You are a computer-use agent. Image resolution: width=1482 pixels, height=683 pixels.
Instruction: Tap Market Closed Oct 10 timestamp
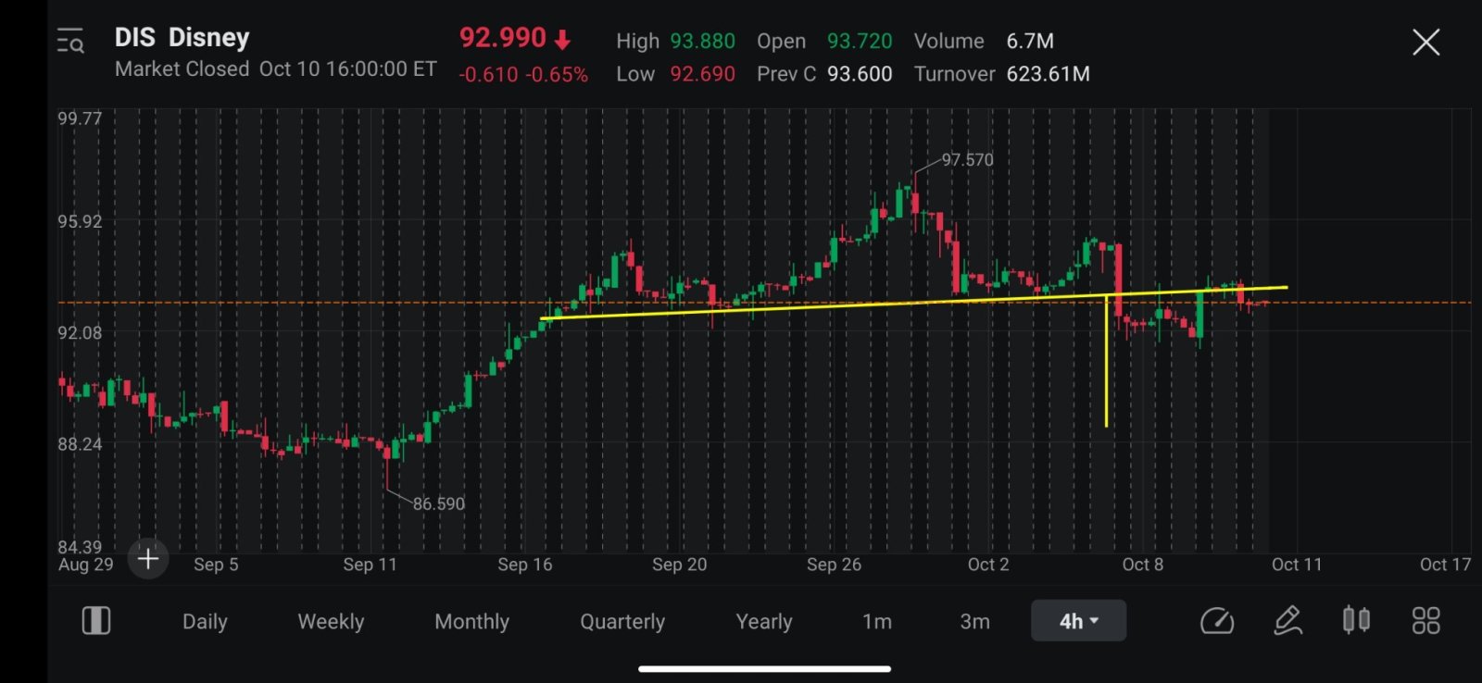(275, 68)
